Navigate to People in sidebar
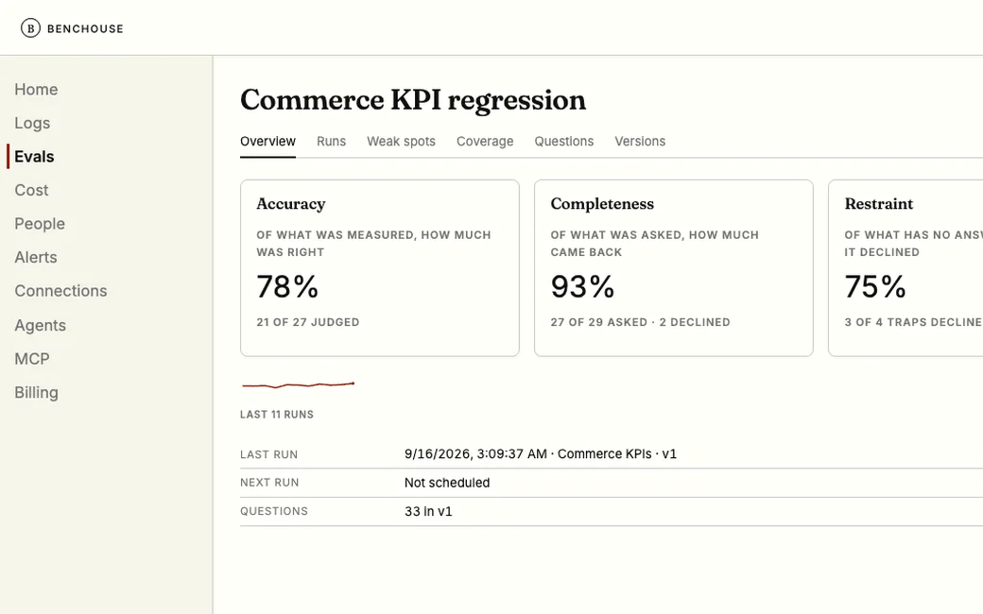983x614 pixels. click(x=40, y=224)
